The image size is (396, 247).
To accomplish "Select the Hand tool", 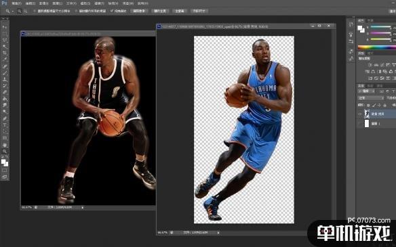I will coord(5,145).
